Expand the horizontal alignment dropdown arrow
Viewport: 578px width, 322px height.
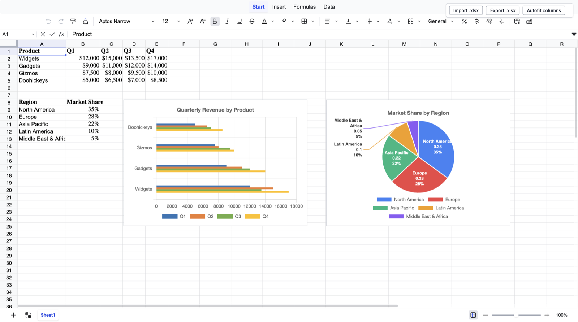(x=336, y=21)
